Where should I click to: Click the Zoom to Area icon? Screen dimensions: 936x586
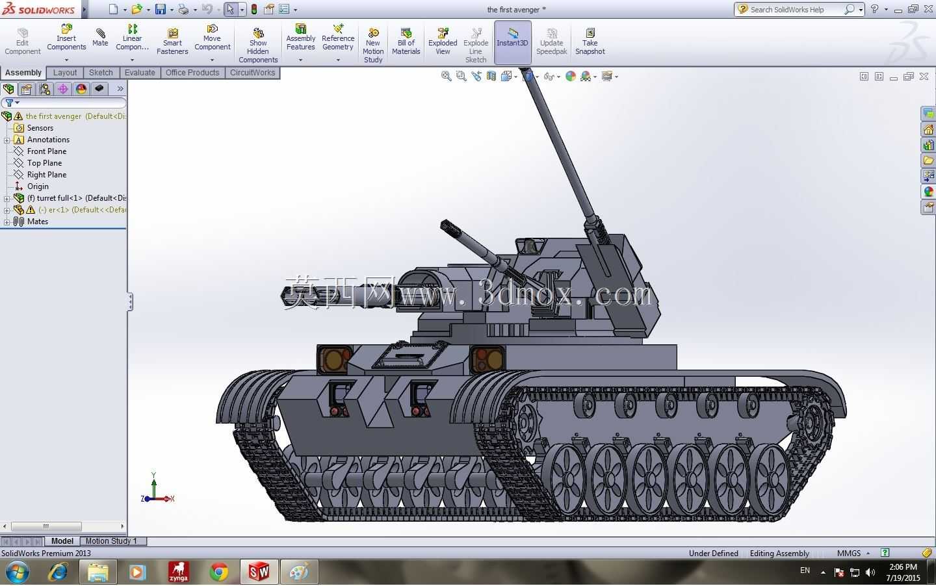point(461,76)
